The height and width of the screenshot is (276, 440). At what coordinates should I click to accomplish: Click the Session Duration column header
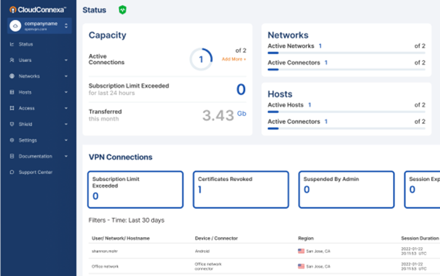(x=420, y=238)
